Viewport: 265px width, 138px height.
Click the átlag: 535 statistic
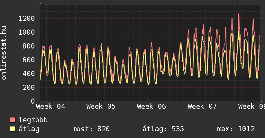pyautogui.click(x=163, y=129)
